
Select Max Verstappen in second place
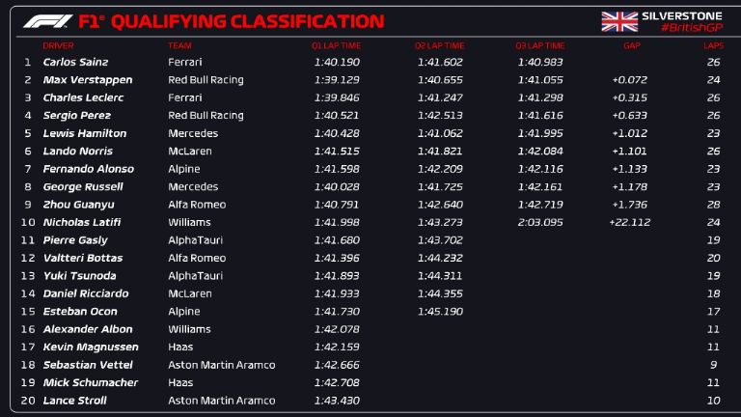(x=88, y=80)
